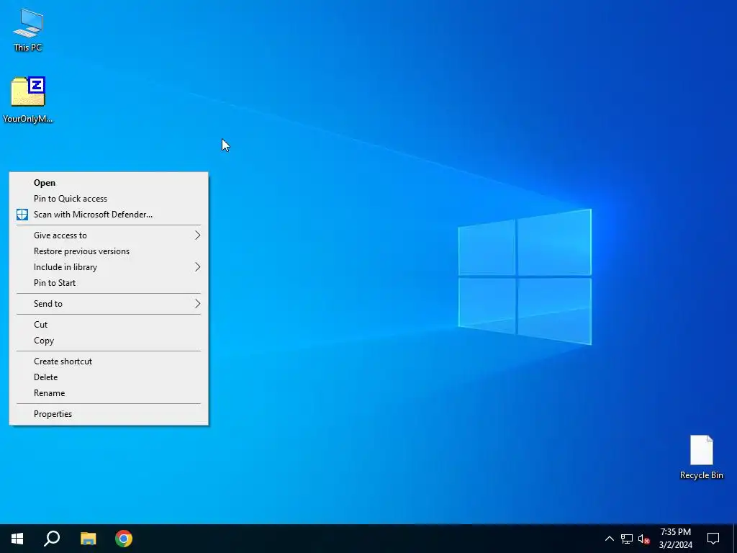Choose Pin to Start
The image size is (737, 553).
click(x=109, y=282)
